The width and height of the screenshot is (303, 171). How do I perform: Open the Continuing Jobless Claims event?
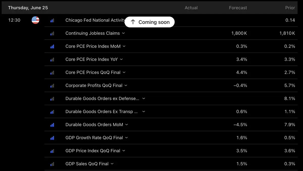[93, 33]
